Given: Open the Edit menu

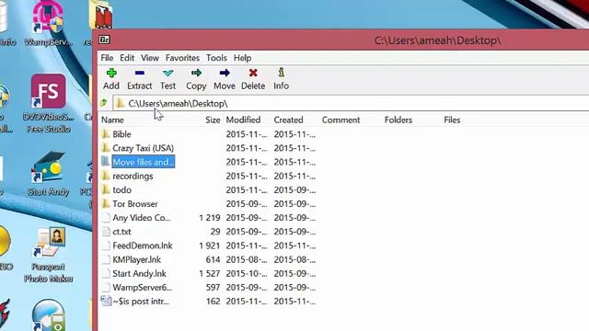Looking at the screenshot, I should click(127, 58).
